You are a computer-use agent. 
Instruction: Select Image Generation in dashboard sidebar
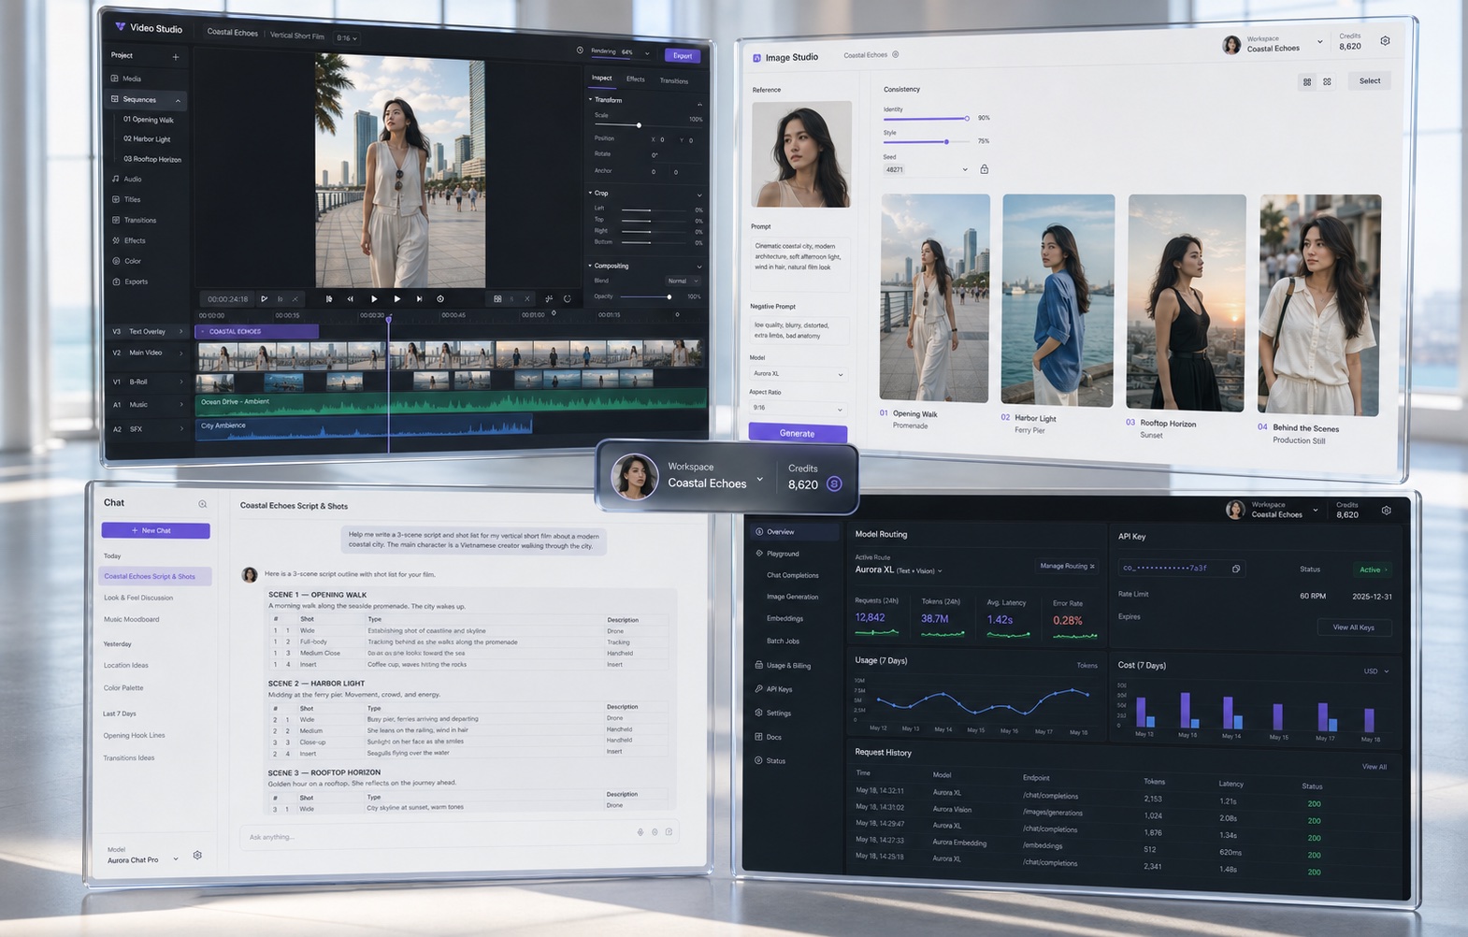(x=792, y=597)
